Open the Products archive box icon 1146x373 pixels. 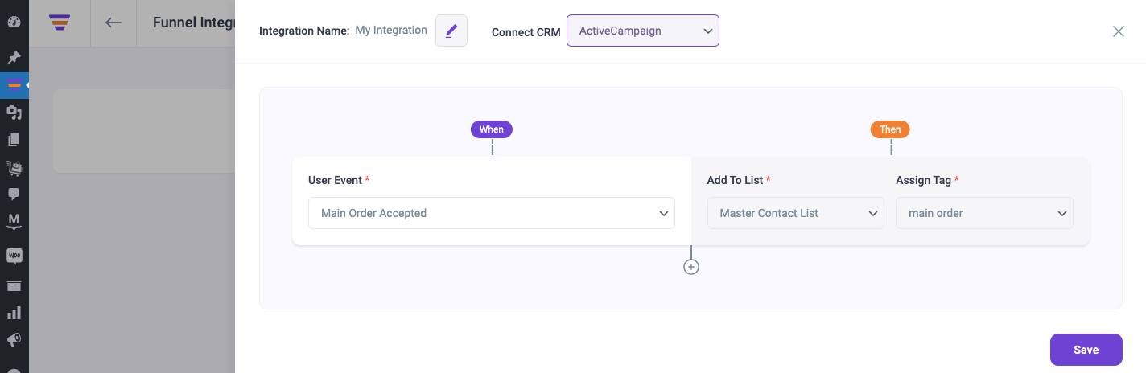point(14,285)
